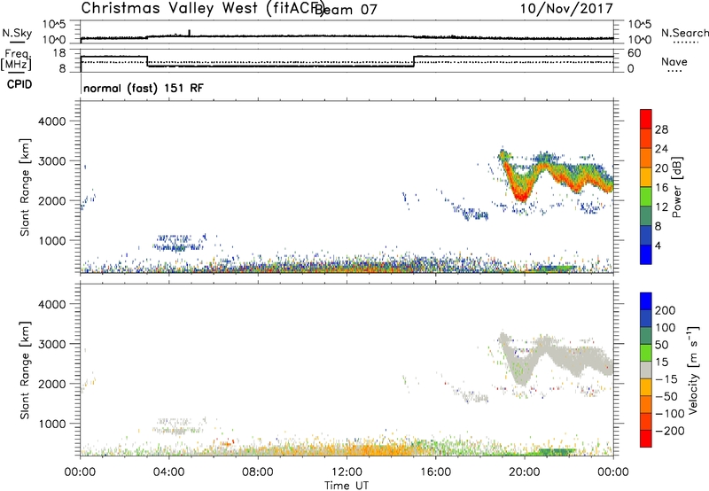Click the '04:00' time tick label
The width and height of the screenshot is (709, 491).
(168, 472)
